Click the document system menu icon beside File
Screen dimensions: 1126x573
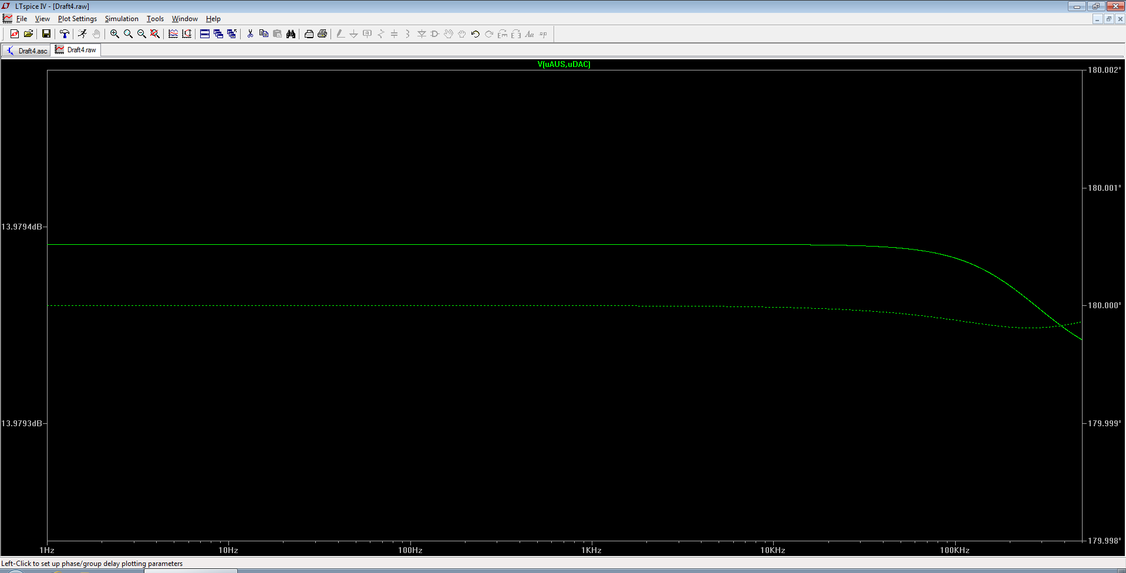pyautogui.click(x=8, y=19)
